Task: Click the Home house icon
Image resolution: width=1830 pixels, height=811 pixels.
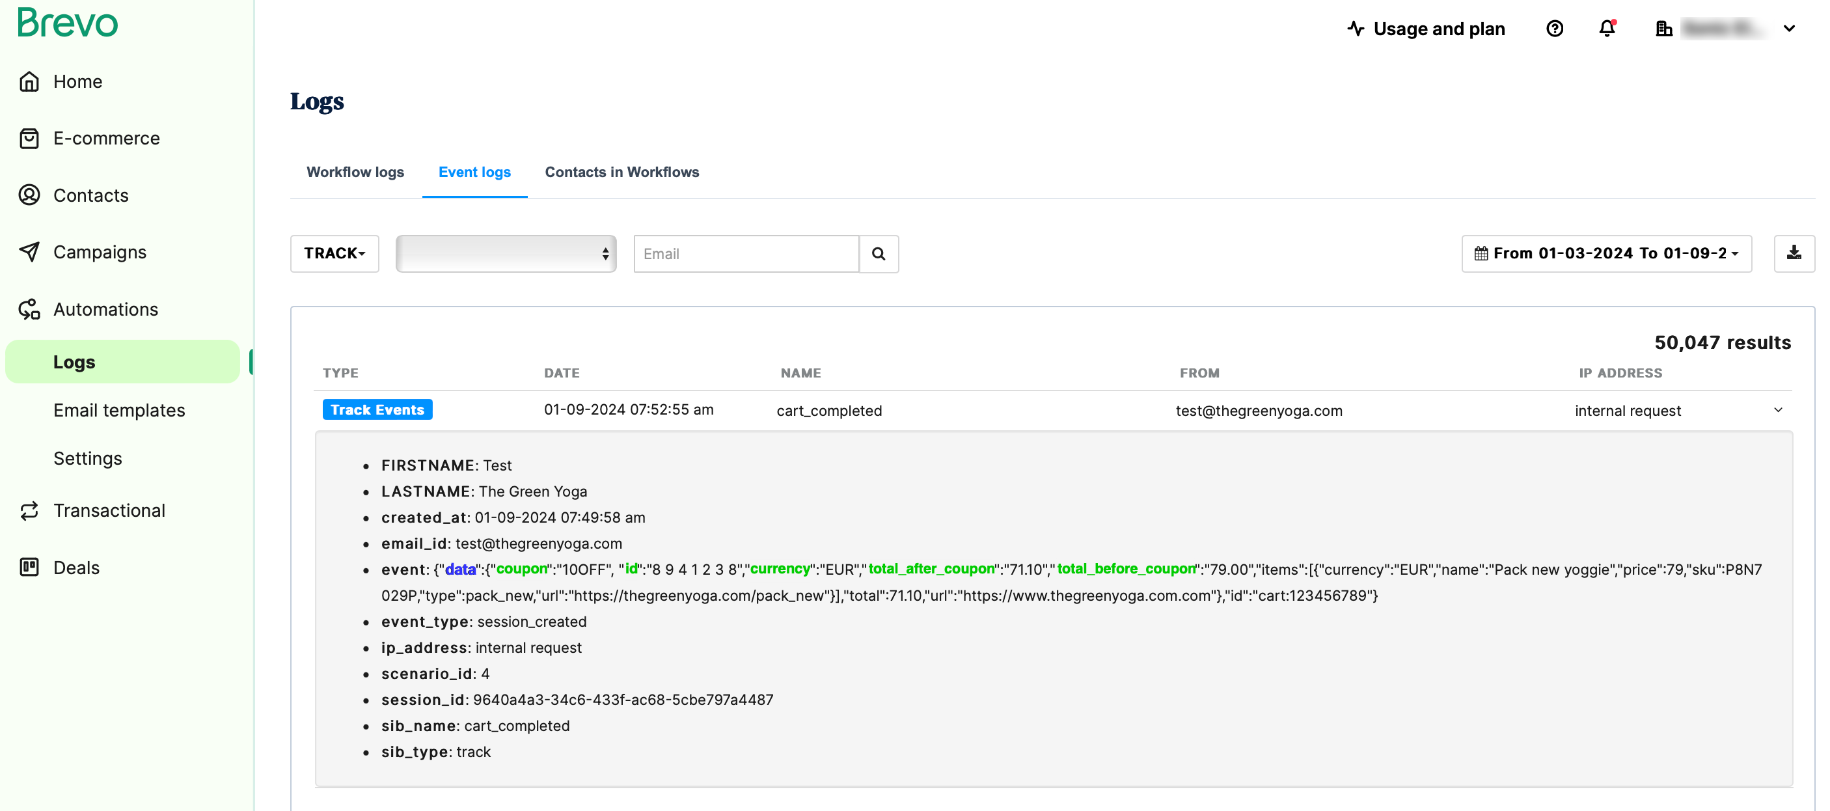Action: point(29,82)
